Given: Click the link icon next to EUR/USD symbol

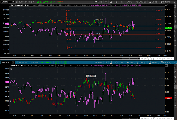Looking at the screenshot, I should [16, 2].
